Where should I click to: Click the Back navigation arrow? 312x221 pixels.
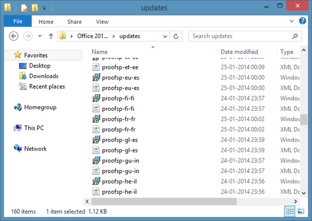[x=14, y=36]
